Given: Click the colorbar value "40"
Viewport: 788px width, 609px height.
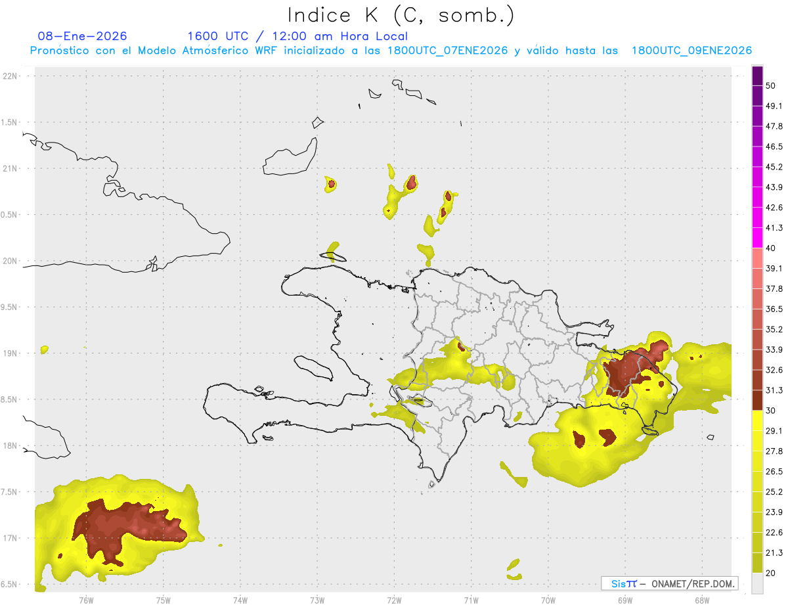Looking at the screenshot, I should coord(771,248).
